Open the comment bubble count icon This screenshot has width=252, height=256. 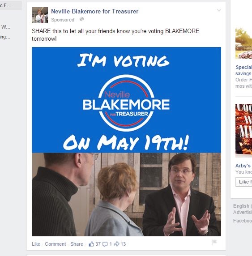point(105,244)
